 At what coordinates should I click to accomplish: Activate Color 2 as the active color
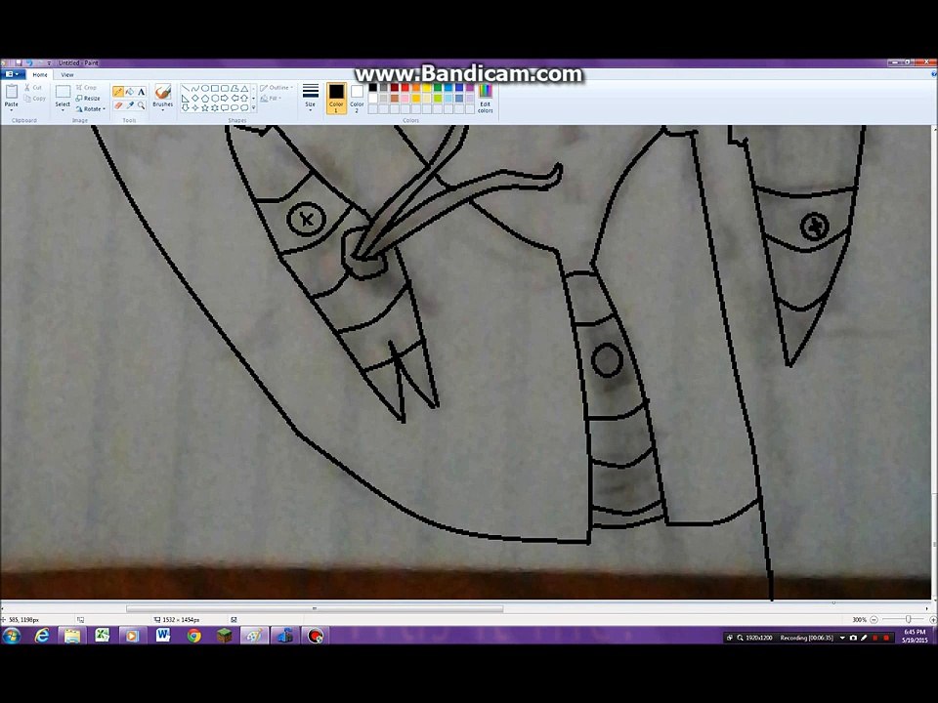coord(357,98)
